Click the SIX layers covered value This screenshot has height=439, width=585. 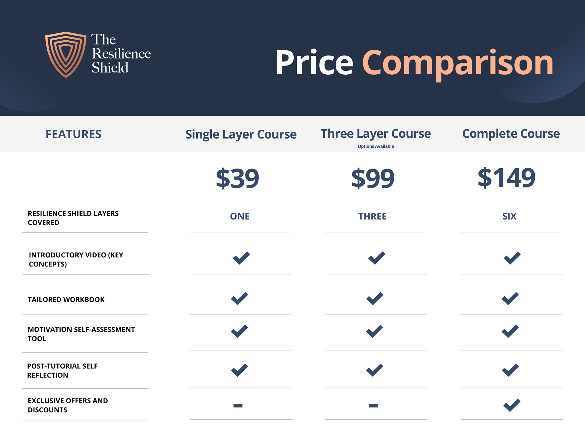(509, 216)
